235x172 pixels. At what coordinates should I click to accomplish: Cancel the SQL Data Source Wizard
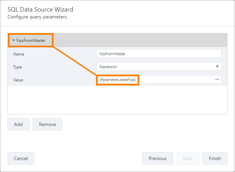tap(21, 158)
